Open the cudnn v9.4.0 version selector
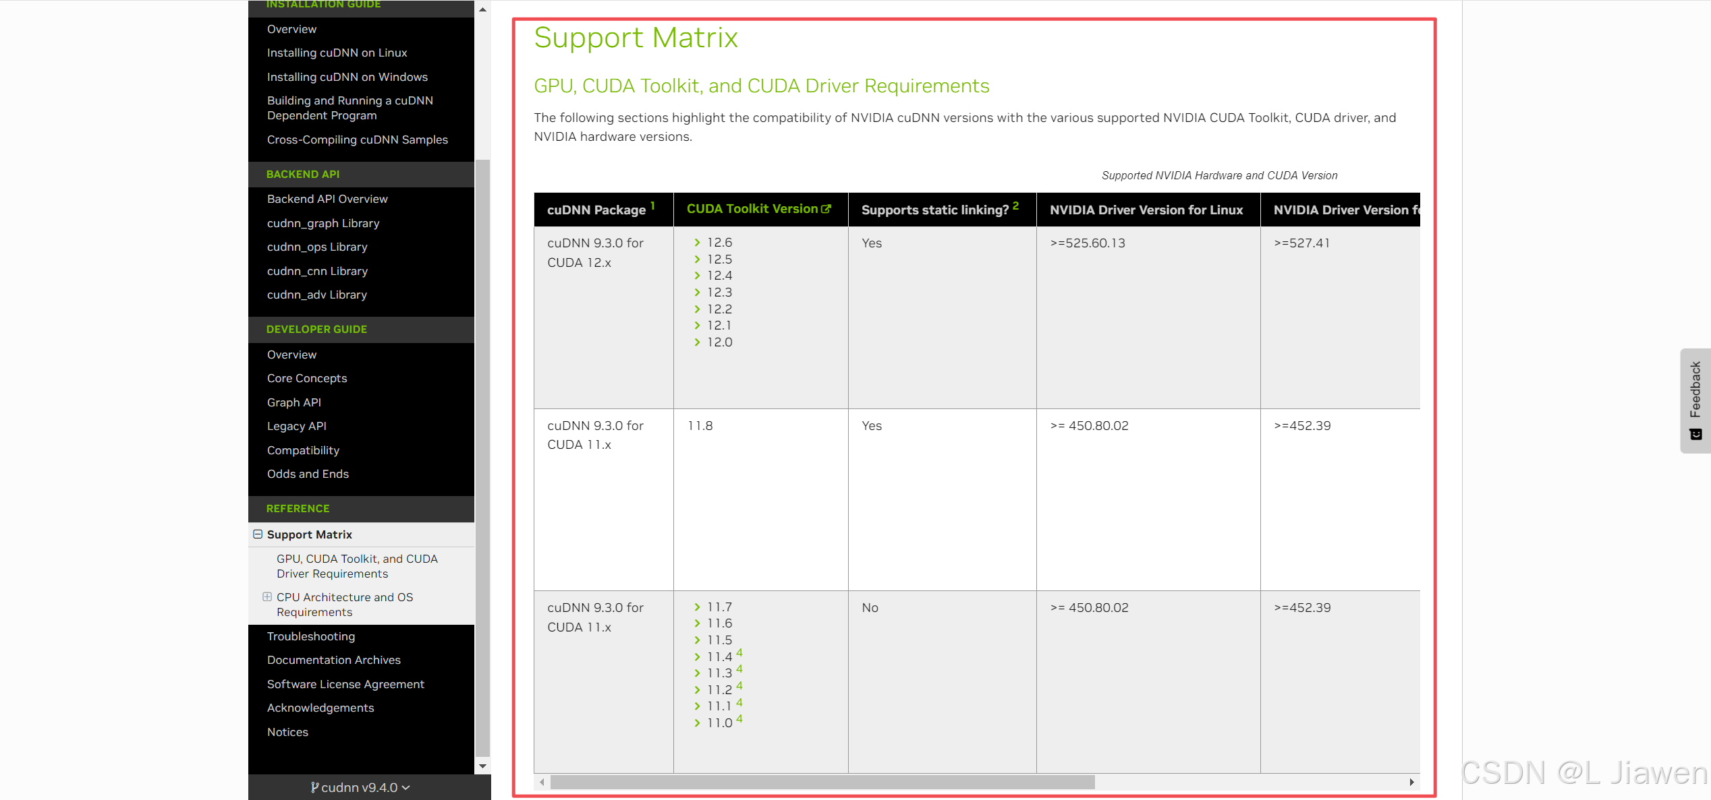The height and width of the screenshot is (800, 1711). pyautogui.click(x=361, y=787)
